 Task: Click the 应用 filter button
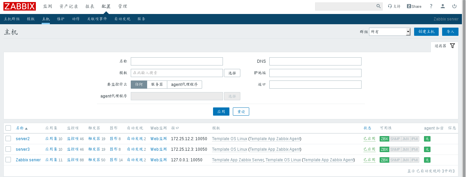point(221,112)
